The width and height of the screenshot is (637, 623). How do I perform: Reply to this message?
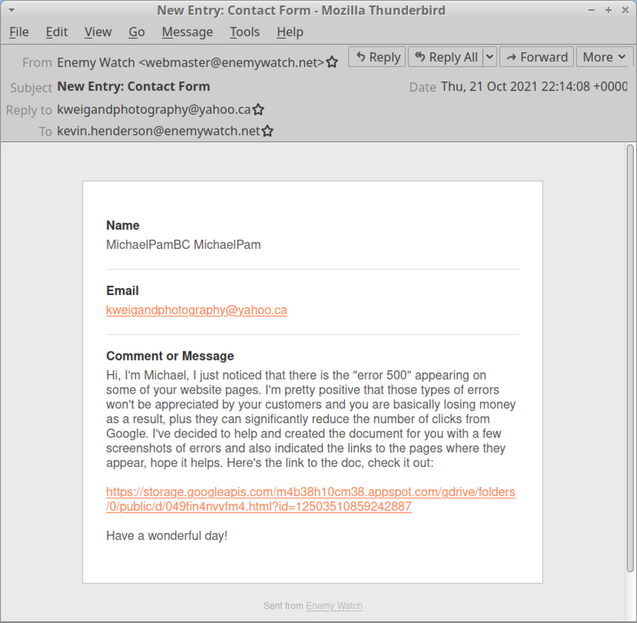tap(377, 57)
